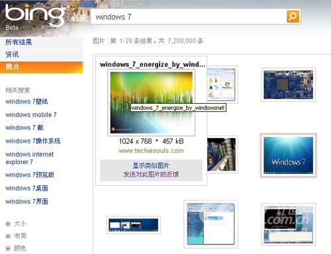Open the Windows box shelf photo thumbnail
This screenshot has width=331, height=254.
pyautogui.click(x=222, y=154)
